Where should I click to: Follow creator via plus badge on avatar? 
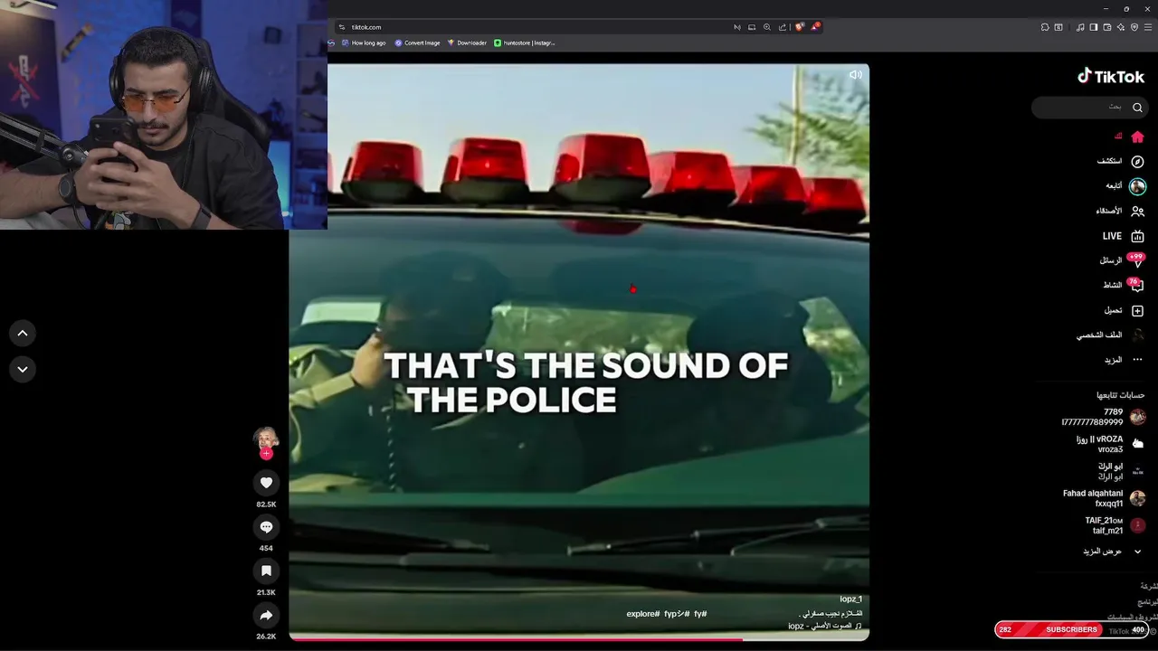click(266, 454)
